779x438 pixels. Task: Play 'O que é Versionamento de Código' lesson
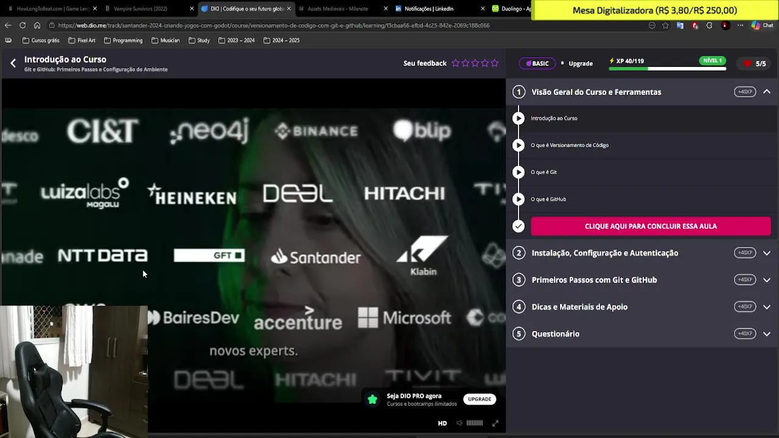519,145
